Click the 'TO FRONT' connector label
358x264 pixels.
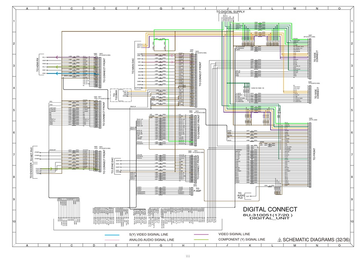point(314,154)
